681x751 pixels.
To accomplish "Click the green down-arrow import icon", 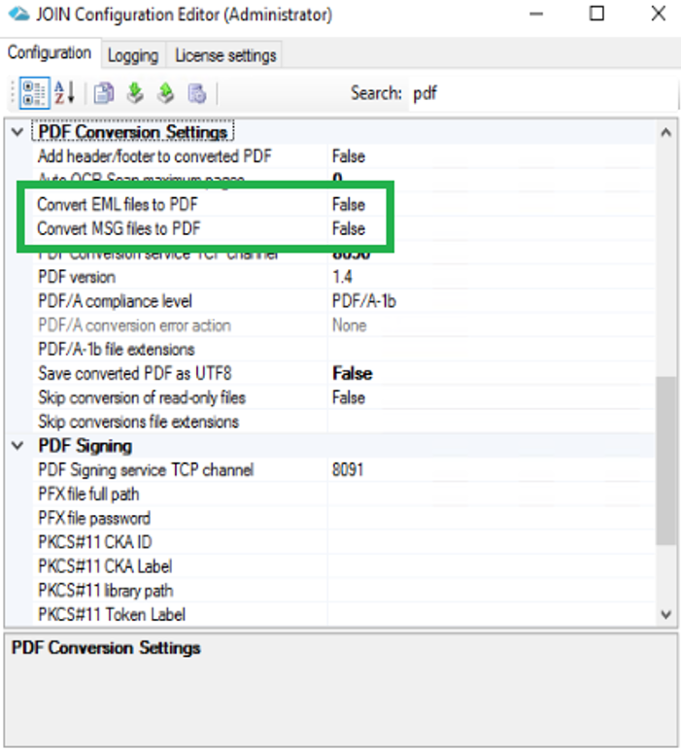I will point(135,93).
